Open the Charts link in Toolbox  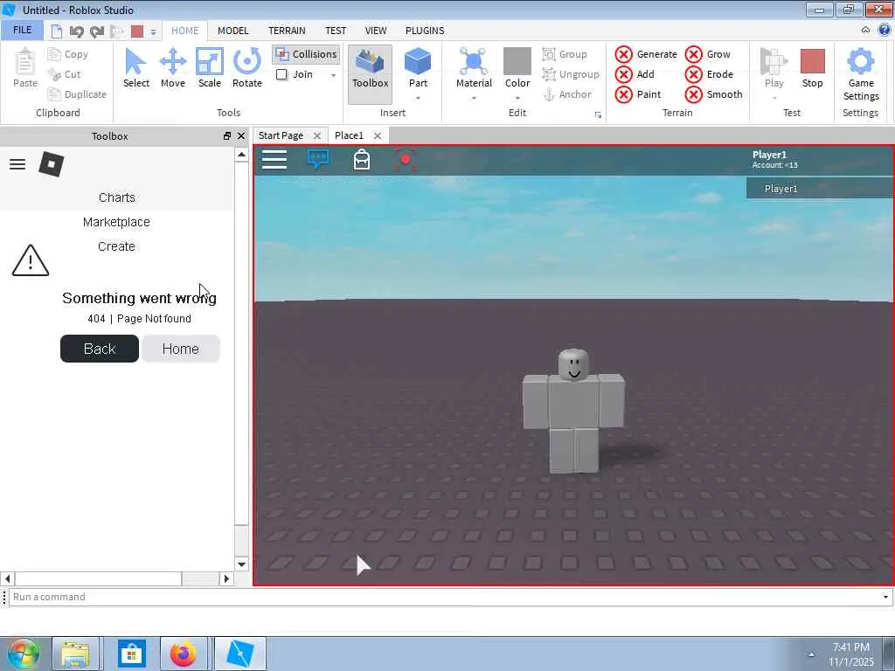[x=117, y=197]
